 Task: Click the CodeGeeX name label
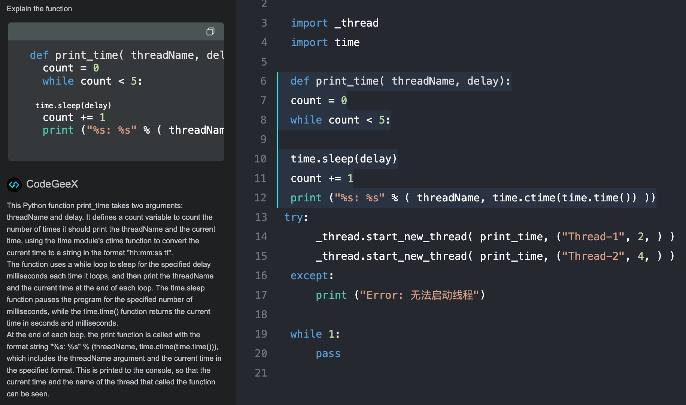(52, 184)
